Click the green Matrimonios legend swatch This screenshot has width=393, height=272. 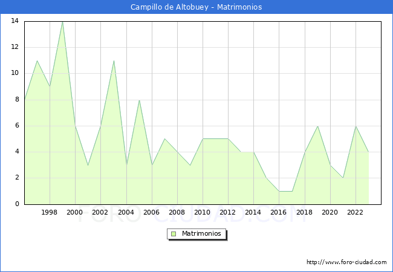pyautogui.click(x=174, y=234)
